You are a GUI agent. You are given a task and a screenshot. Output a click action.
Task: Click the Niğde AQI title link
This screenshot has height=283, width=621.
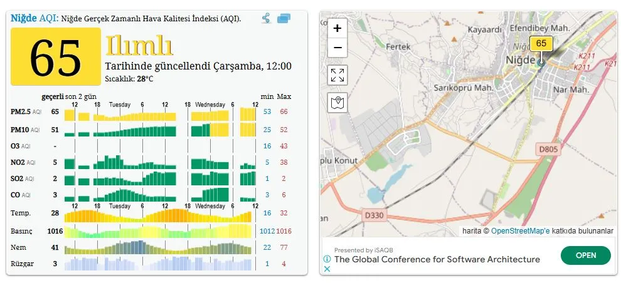34,18
